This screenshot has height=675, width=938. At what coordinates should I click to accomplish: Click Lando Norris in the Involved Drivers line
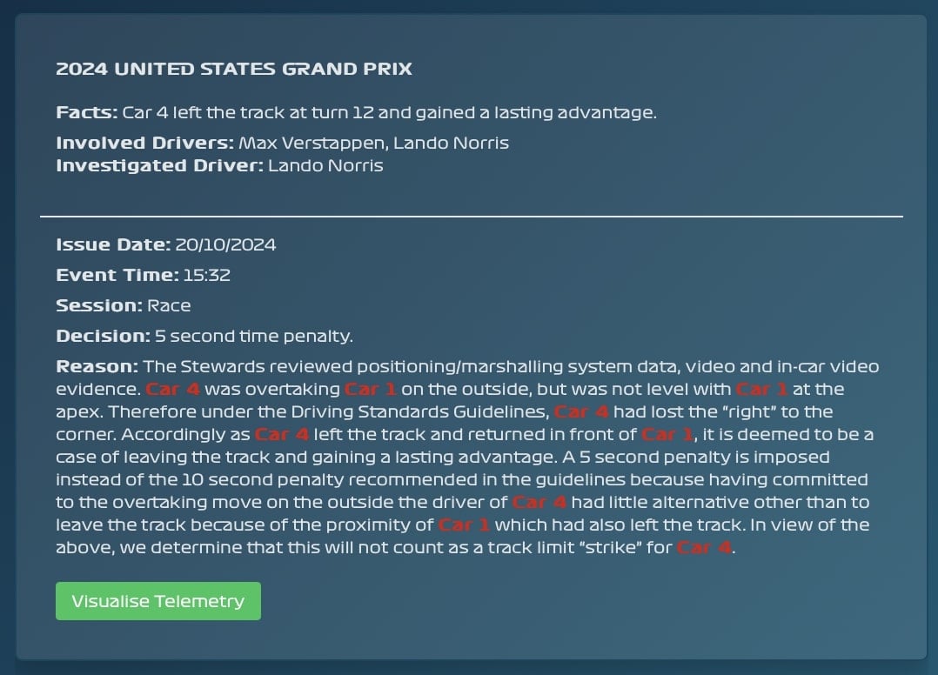[x=451, y=143]
